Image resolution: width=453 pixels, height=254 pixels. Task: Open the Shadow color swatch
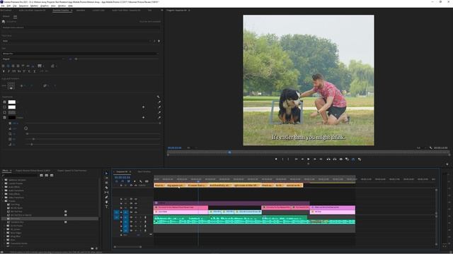pyautogui.click(x=12, y=118)
